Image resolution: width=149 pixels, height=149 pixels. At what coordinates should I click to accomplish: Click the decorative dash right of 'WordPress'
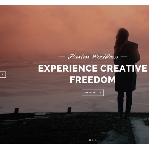[x=124, y=57]
